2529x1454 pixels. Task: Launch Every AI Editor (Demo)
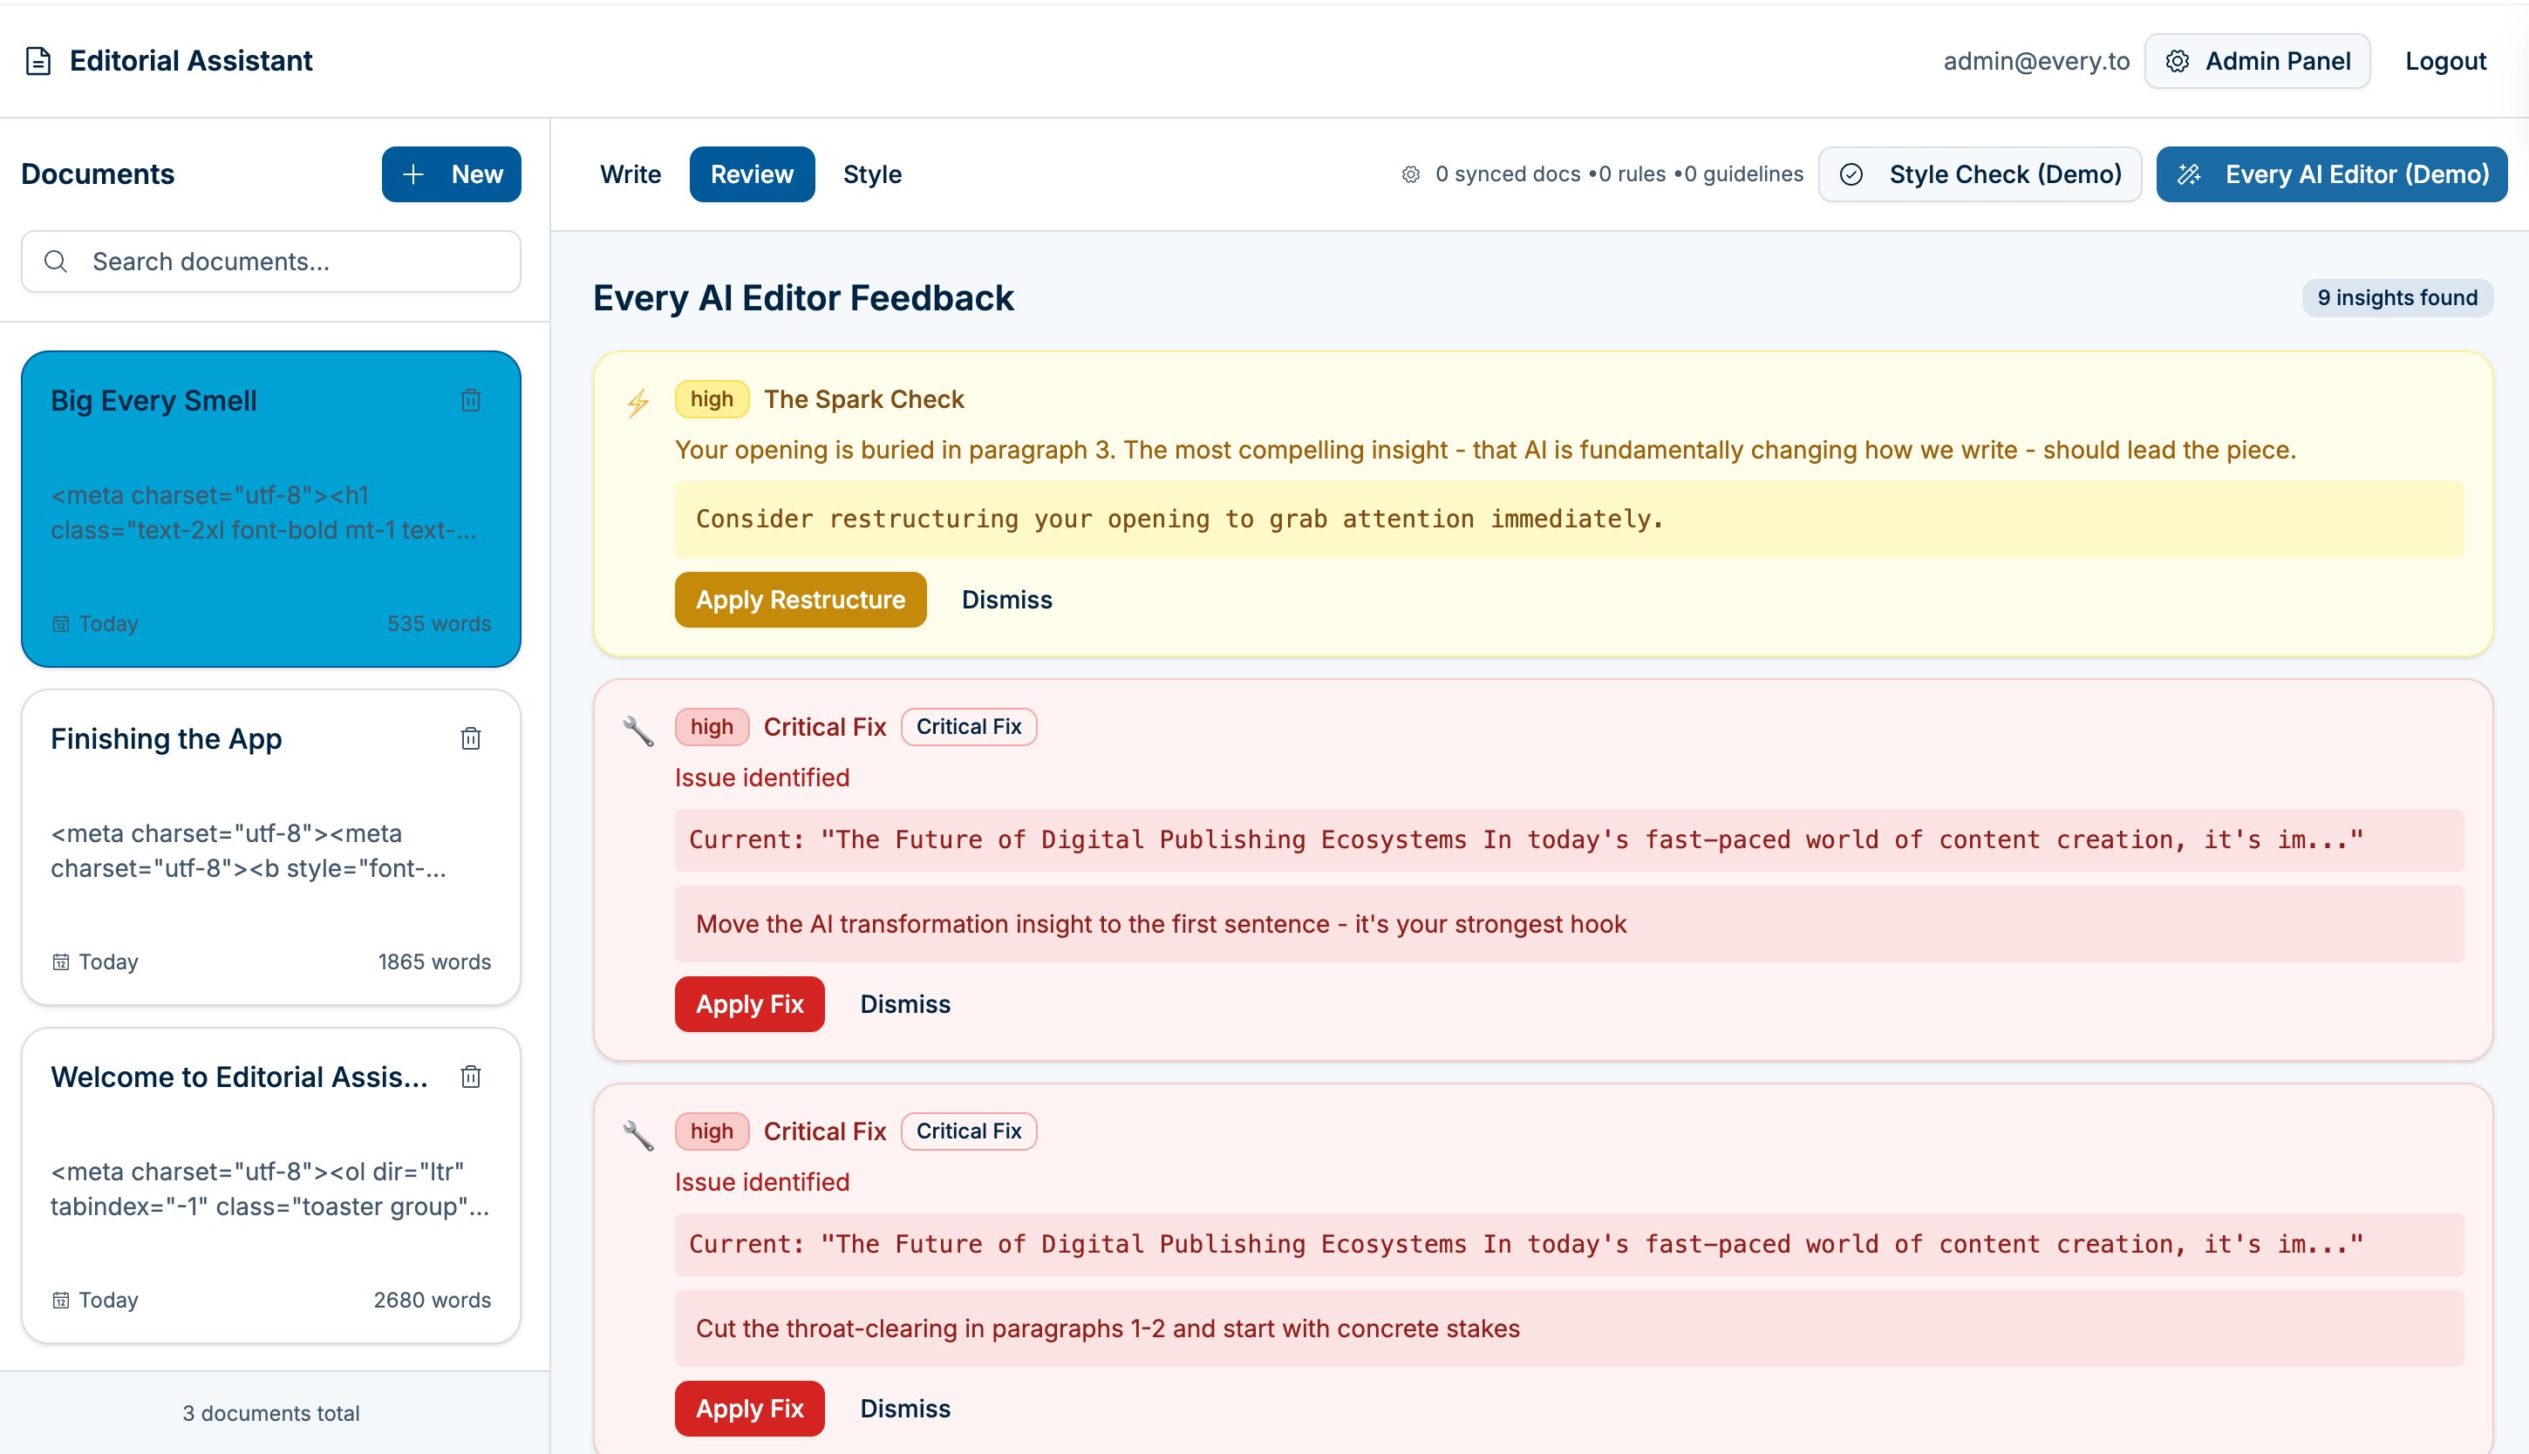pyautogui.click(x=2331, y=174)
